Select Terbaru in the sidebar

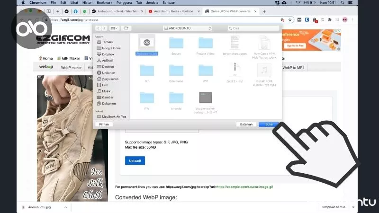point(105,42)
